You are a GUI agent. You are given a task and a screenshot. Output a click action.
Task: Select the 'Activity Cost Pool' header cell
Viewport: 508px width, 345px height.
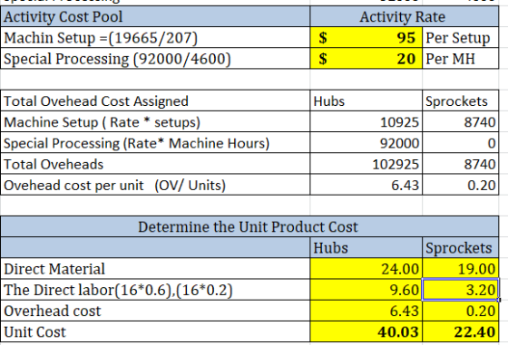155,16
